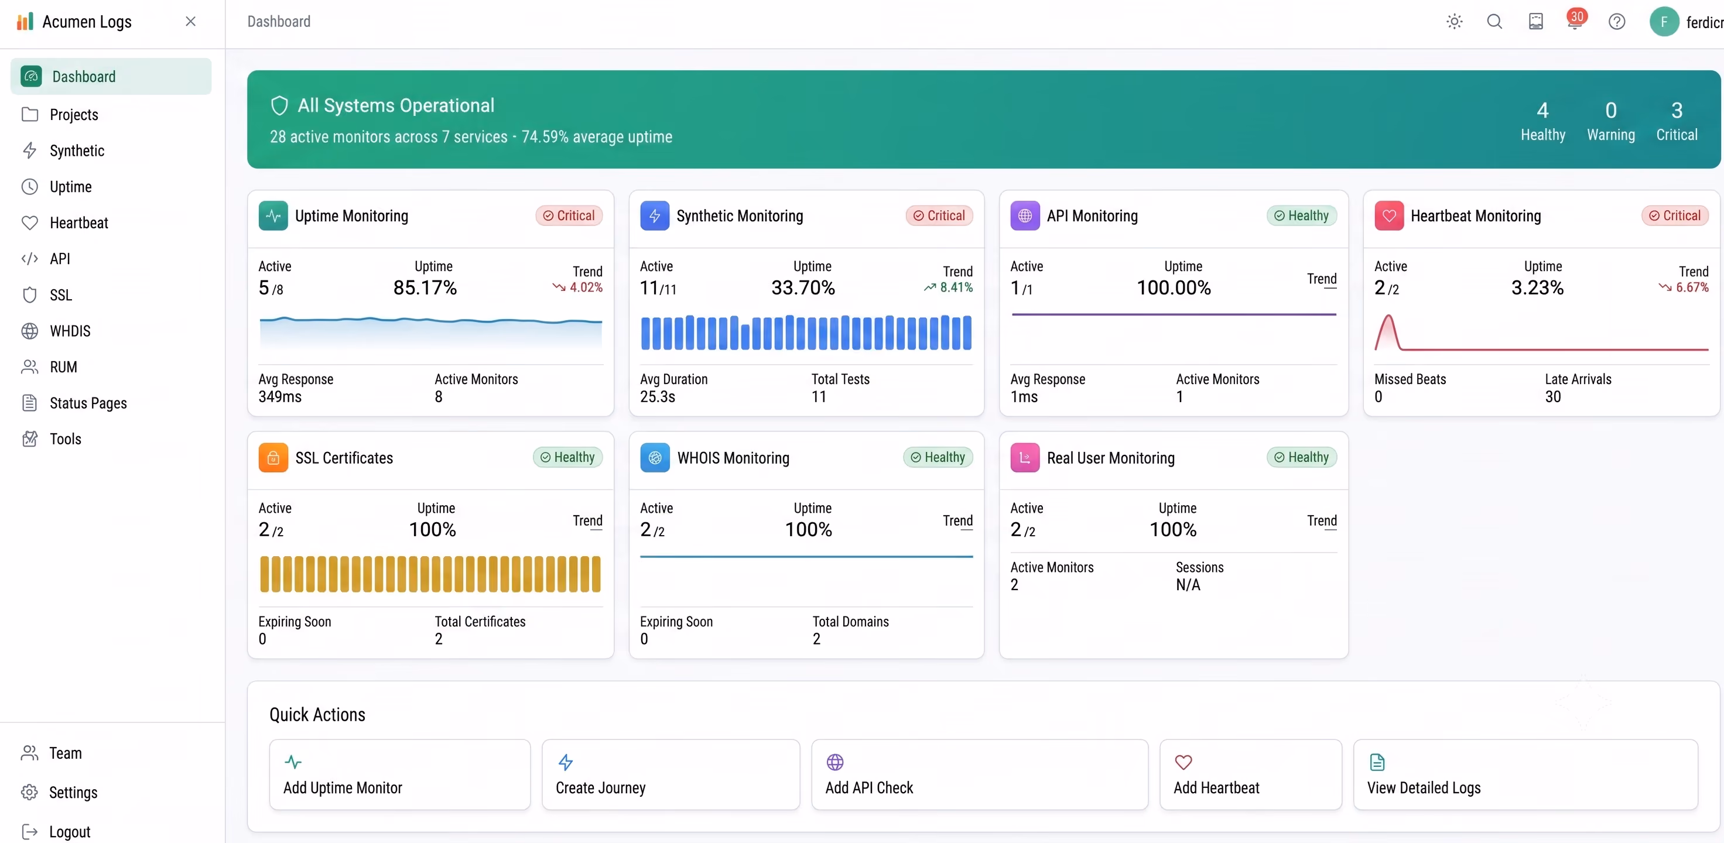Image resolution: width=1724 pixels, height=843 pixels.
Task: Click the 3.23% heartbeat uptime value
Action: (x=1537, y=287)
